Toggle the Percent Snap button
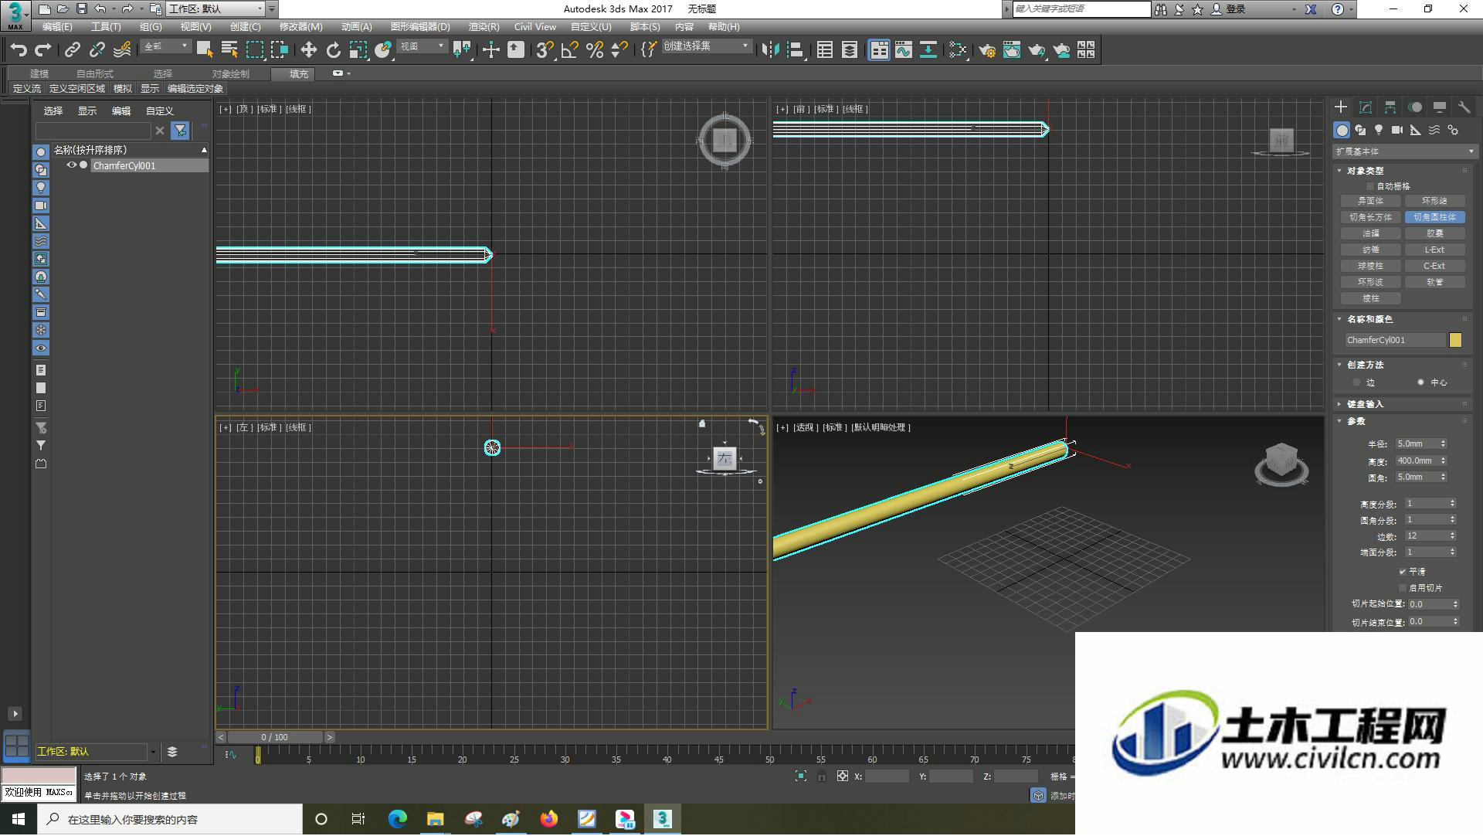The image size is (1483, 836). [x=595, y=50]
